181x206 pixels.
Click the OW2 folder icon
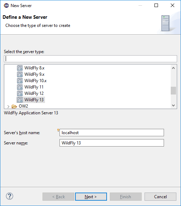[x=14, y=106]
